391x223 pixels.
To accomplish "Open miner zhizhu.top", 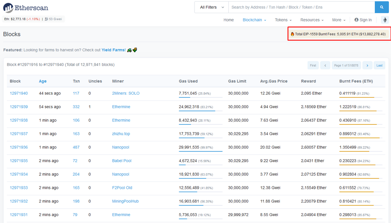I will click(121, 134).
